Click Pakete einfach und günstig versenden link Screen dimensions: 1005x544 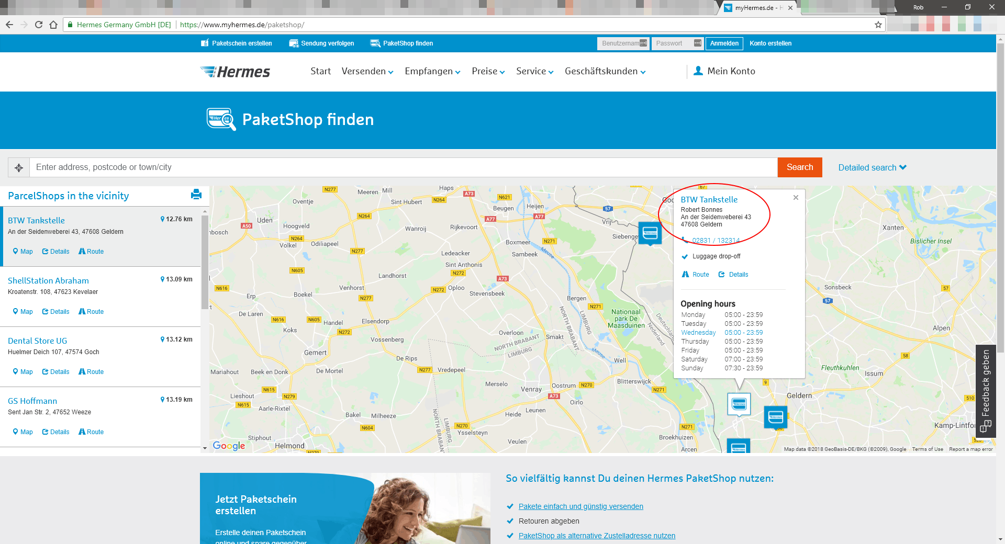(x=581, y=506)
